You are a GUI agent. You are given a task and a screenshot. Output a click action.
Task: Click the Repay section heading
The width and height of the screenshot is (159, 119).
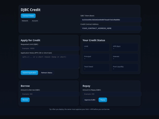tap(86, 86)
